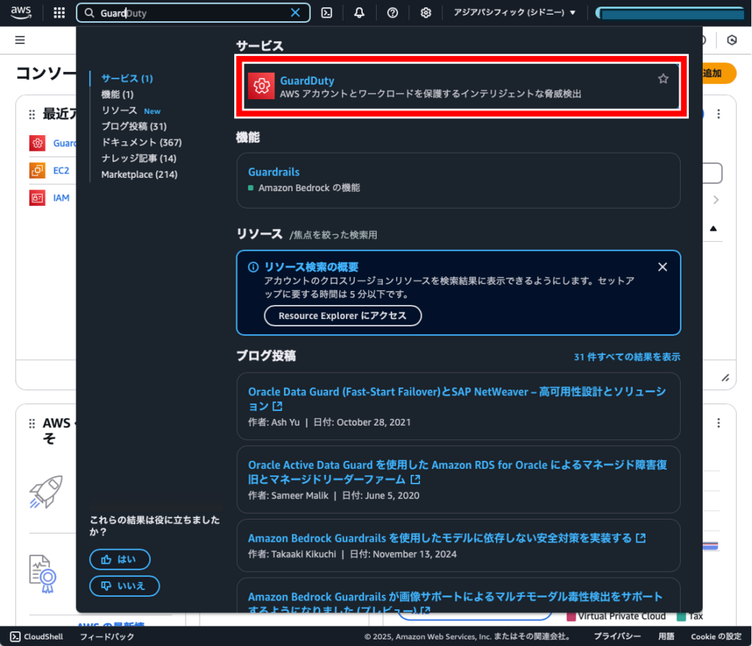Select the ブログ投稿 (31) filter
Viewport: 752px width, 646px height.
(x=134, y=126)
